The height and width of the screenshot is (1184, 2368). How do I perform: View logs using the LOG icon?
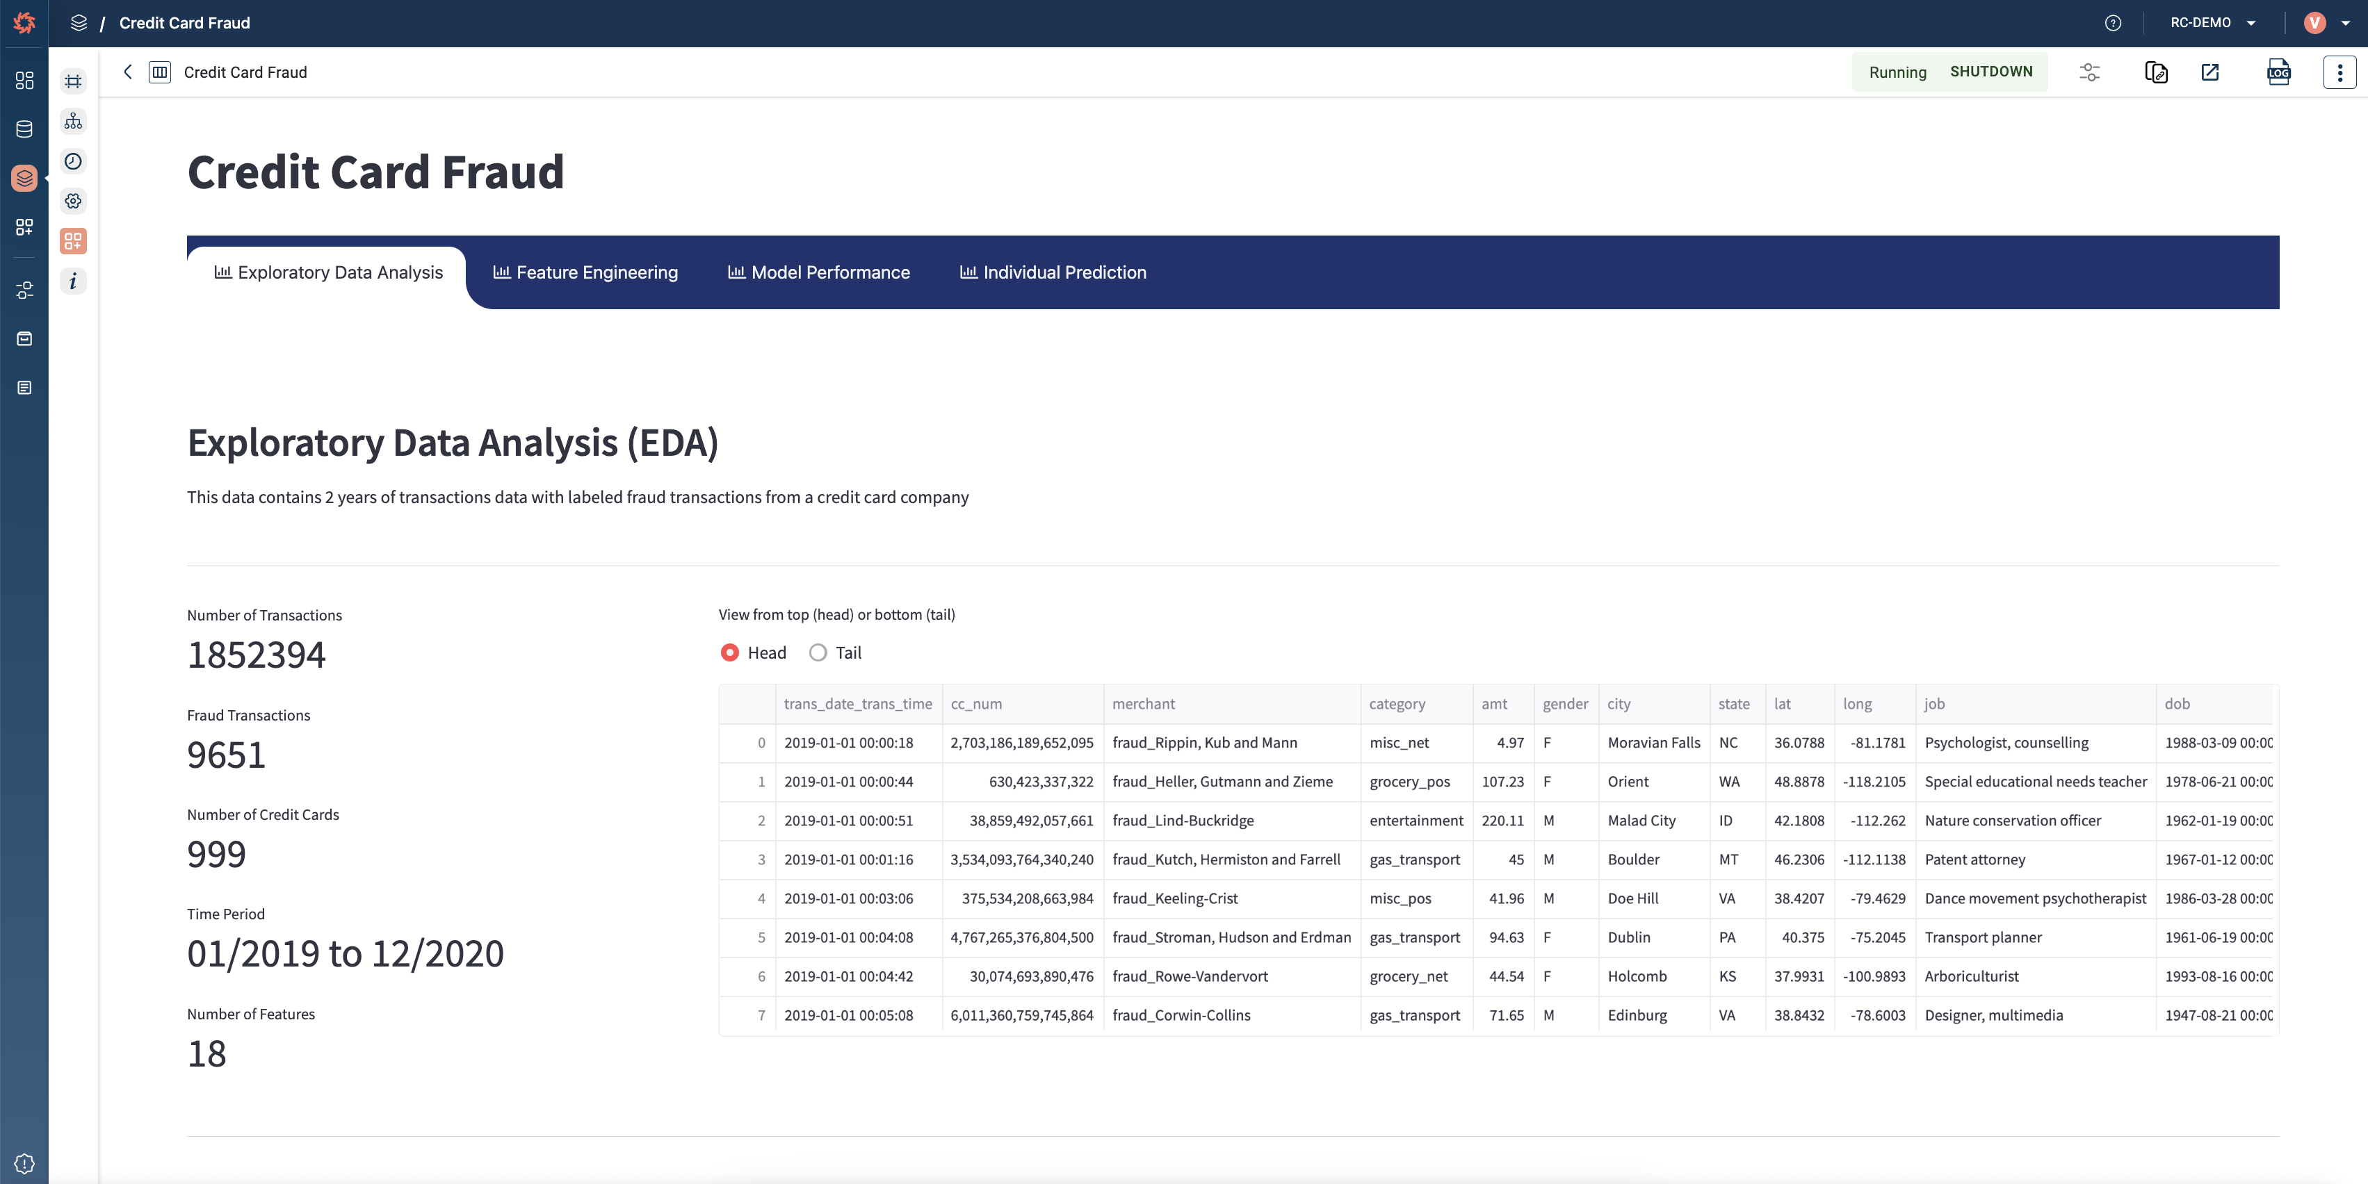coord(2279,72)
